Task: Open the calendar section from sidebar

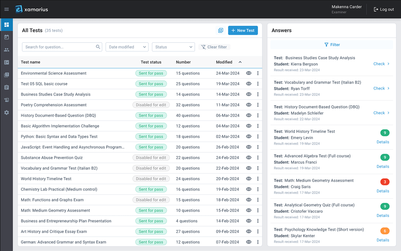Action: [x=6, y=37]
